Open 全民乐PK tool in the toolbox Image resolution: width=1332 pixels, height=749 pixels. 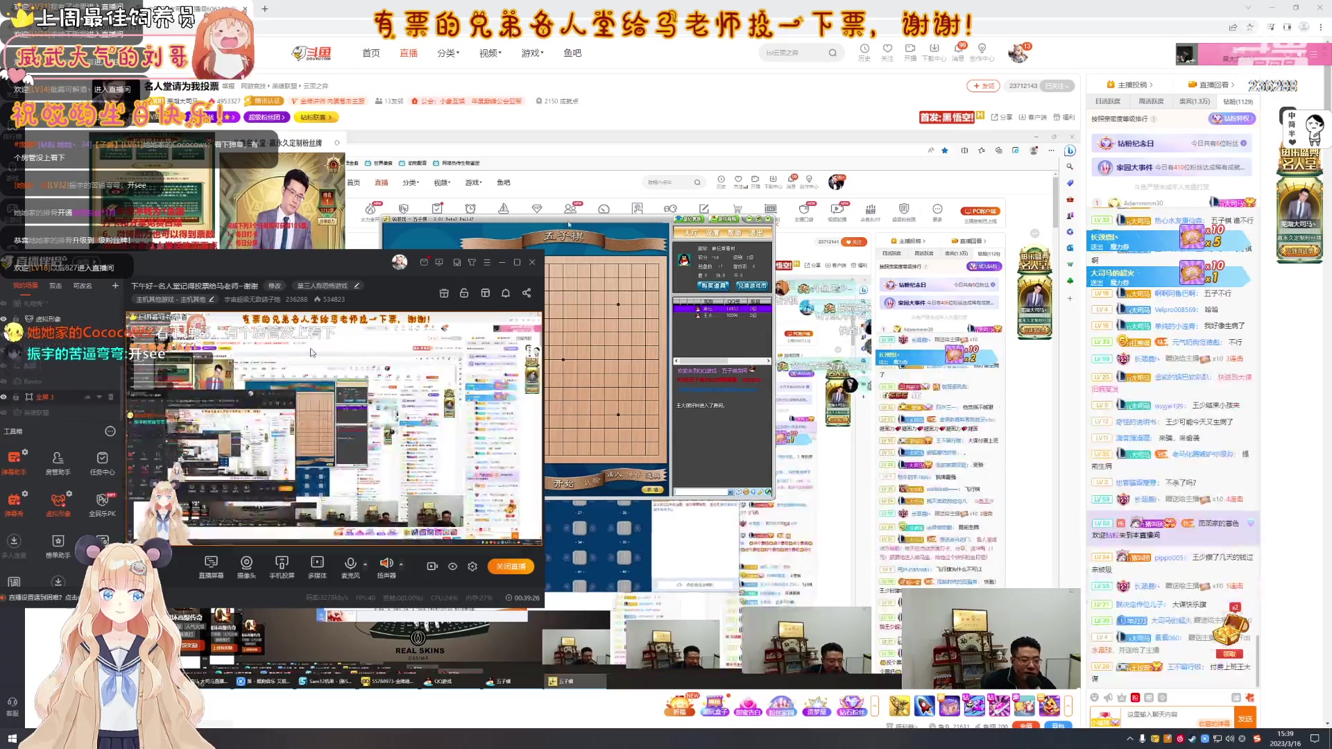(102, 504)
